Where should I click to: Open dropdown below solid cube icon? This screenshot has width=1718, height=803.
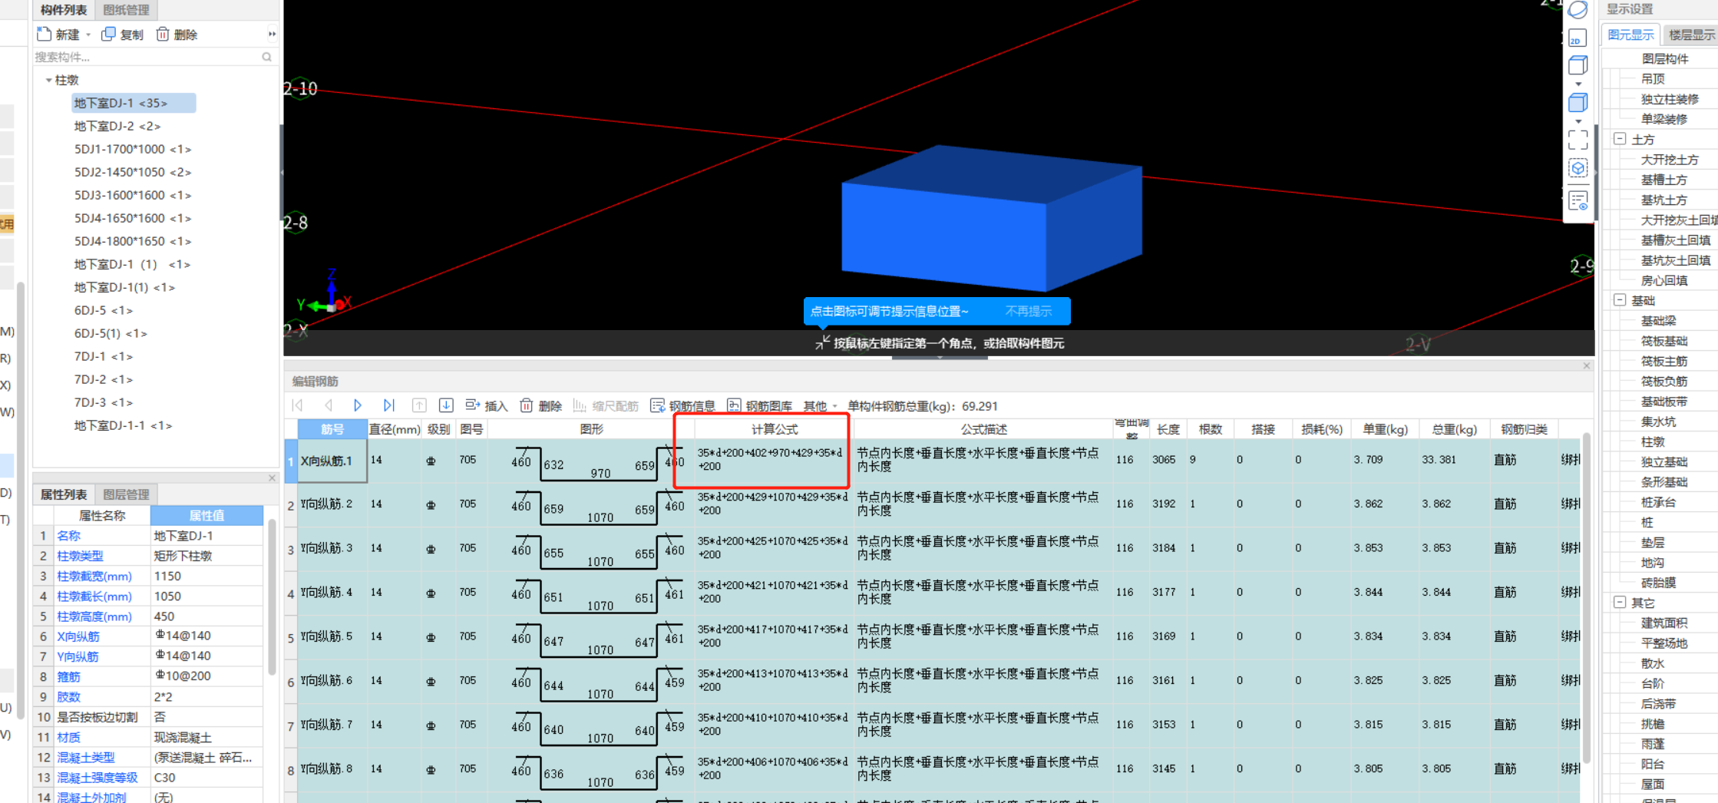click(x=1578, y=121)
